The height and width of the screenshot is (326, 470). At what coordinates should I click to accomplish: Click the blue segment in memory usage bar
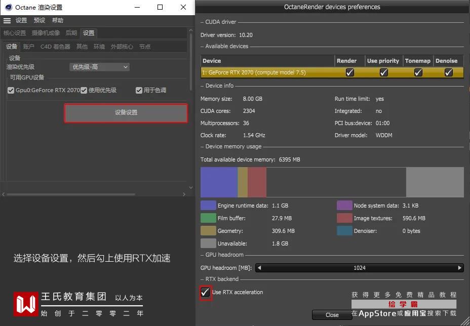(x=219, y=182)
